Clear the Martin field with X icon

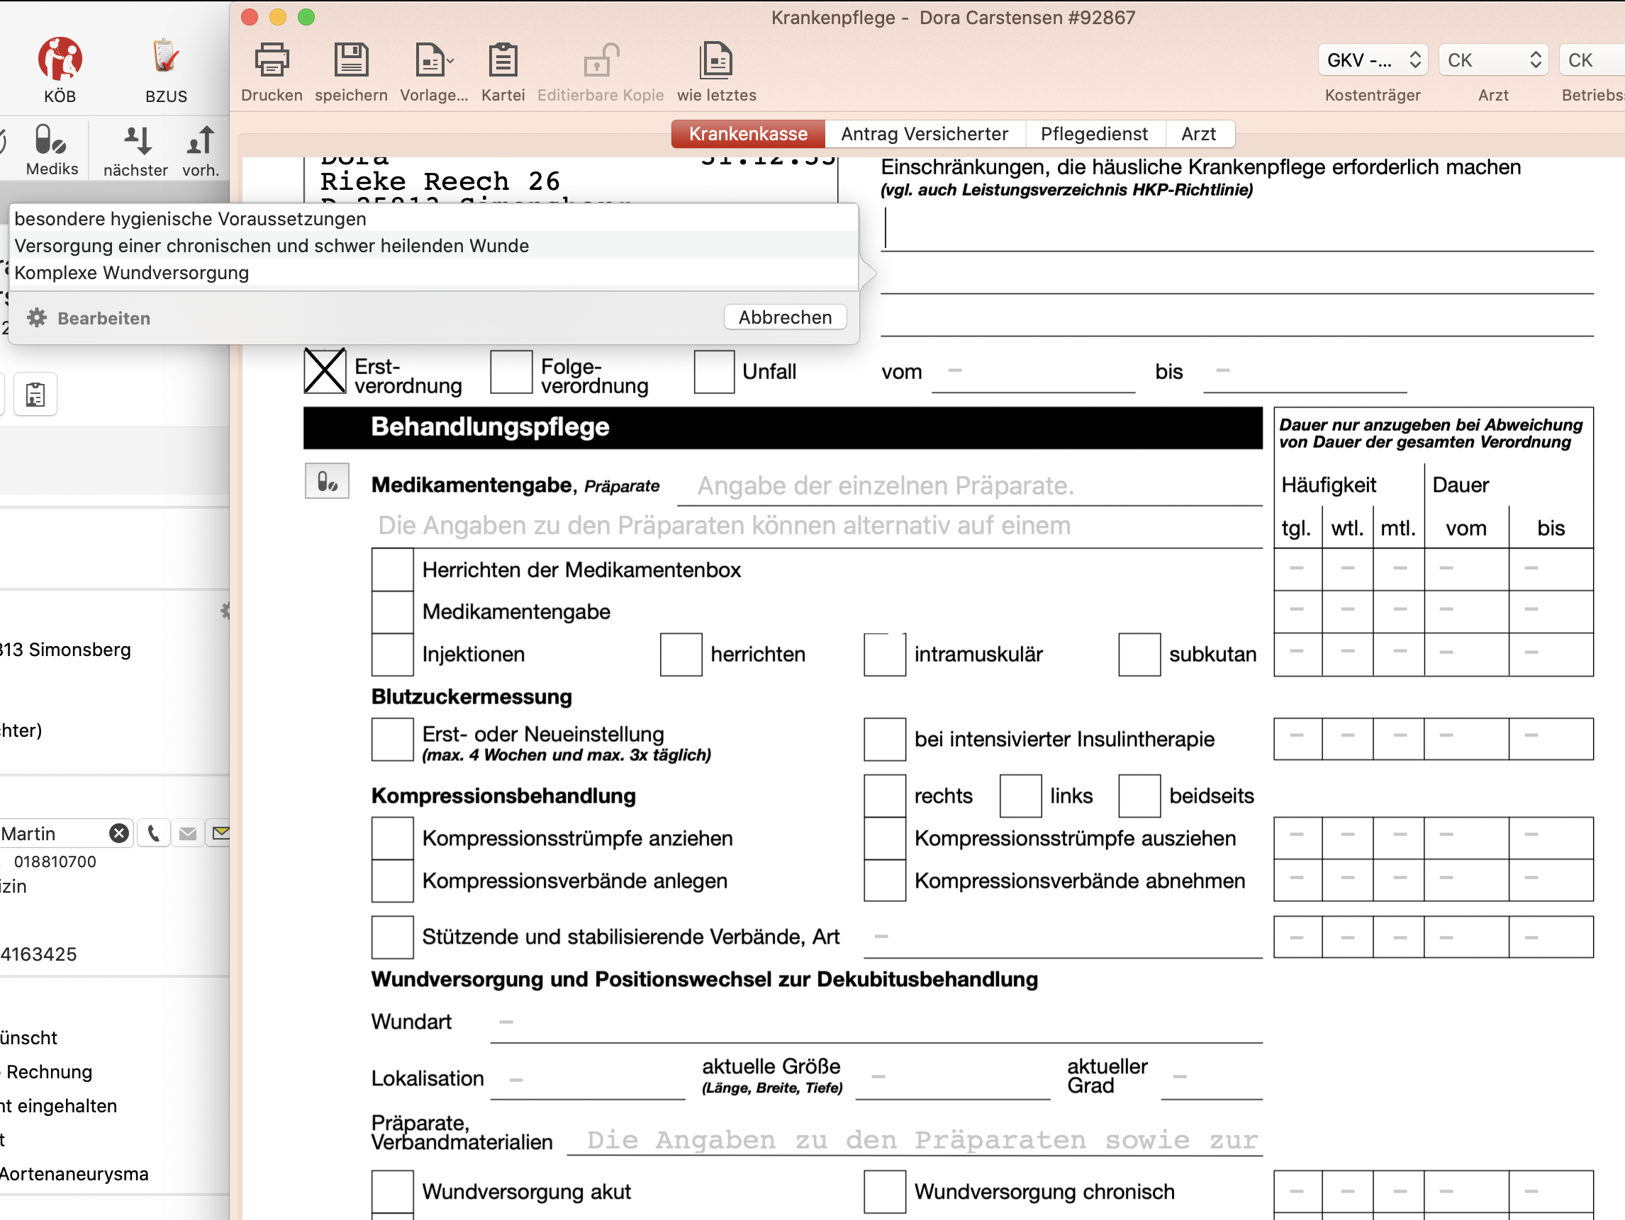119,833
